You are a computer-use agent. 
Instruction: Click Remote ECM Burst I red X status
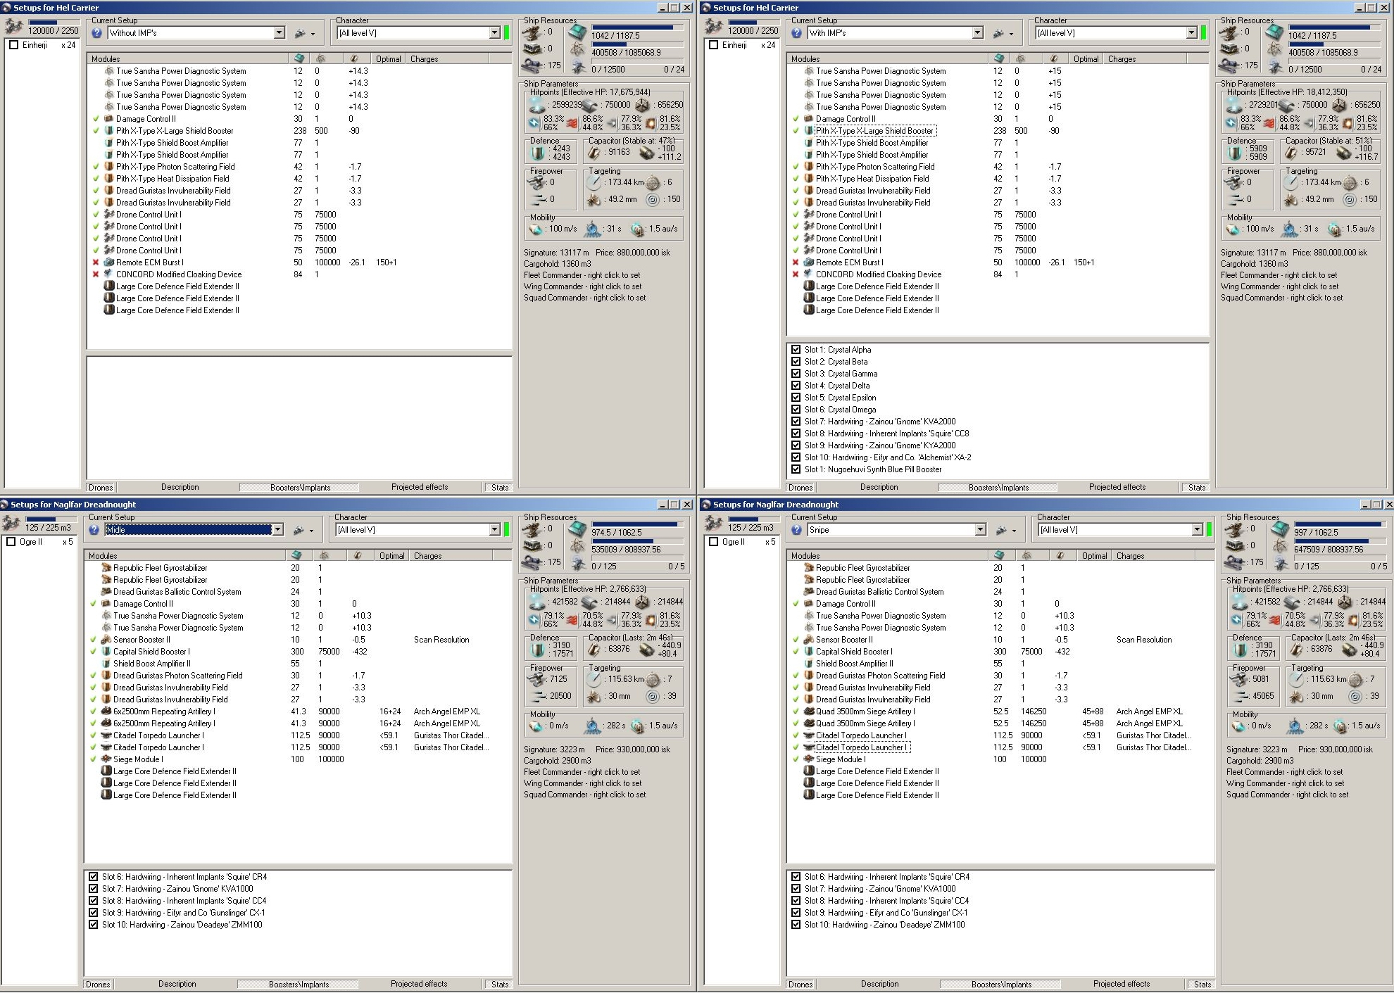[x=96, y=263]
